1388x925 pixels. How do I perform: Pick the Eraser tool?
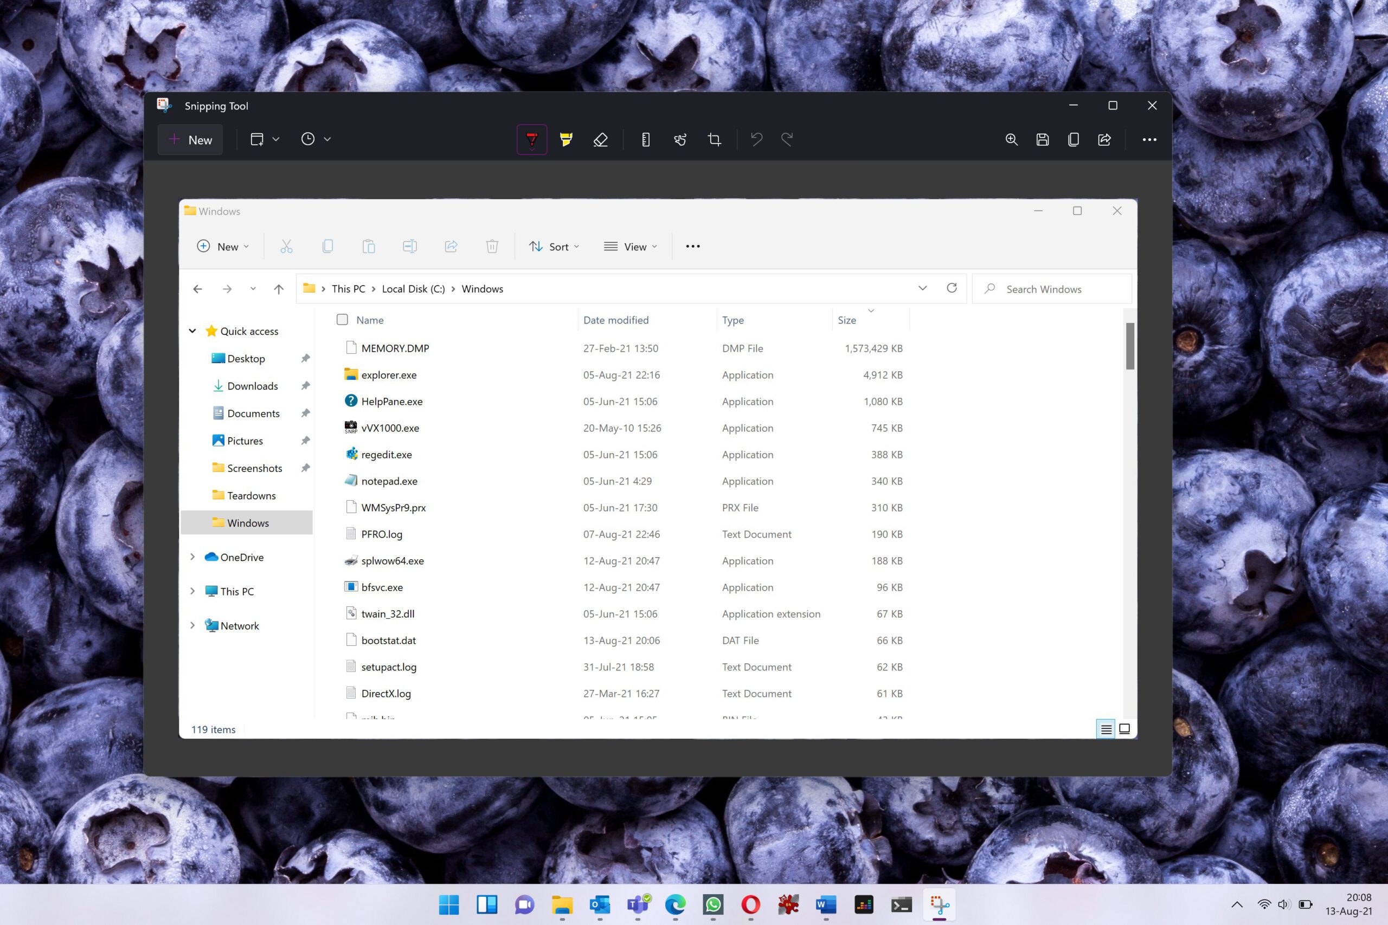(x=600, y=140)
